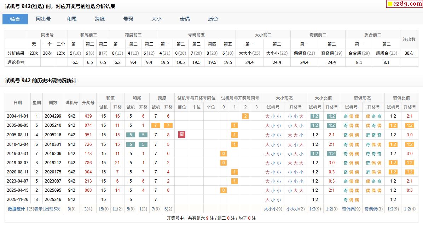
Task: Select the 质合 tab
Action: pos(213,19)
